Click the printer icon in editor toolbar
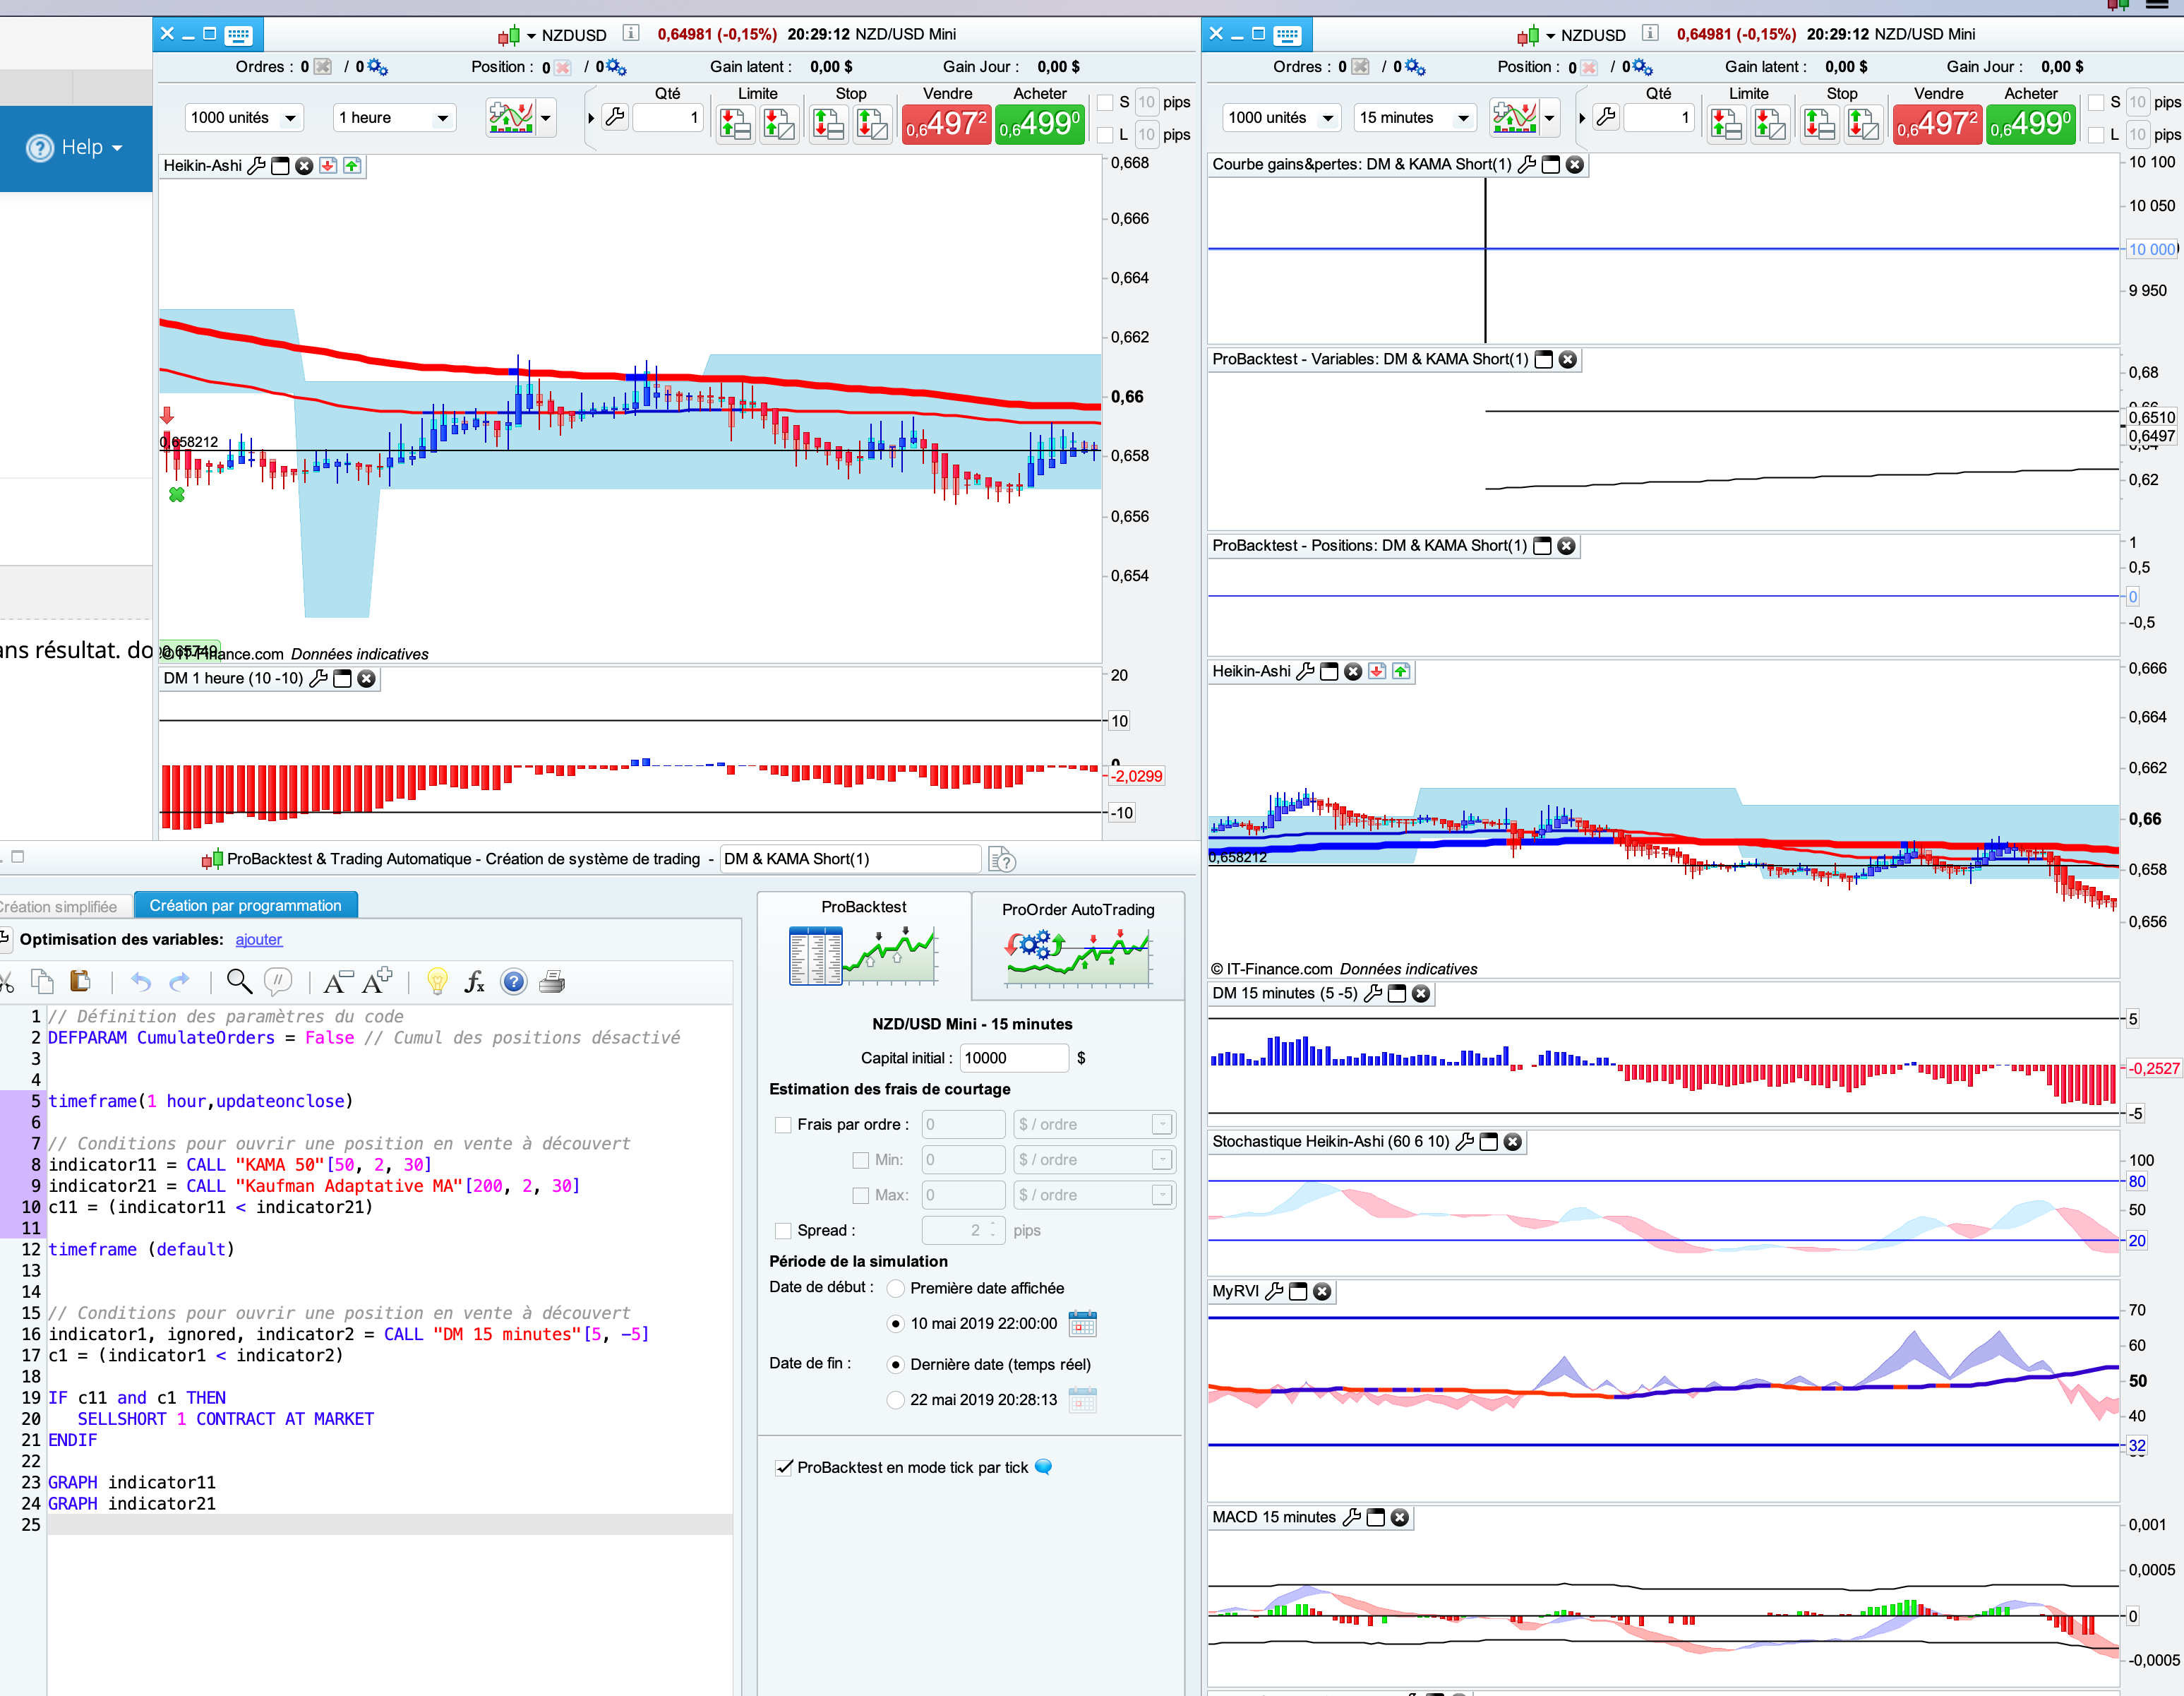The width and height of the screenshot is (2184, 1696). [x=552, y=982]
